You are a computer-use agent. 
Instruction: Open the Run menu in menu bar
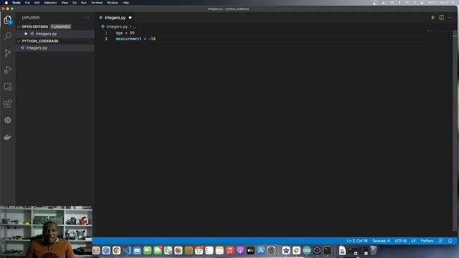tap(84, 3)
